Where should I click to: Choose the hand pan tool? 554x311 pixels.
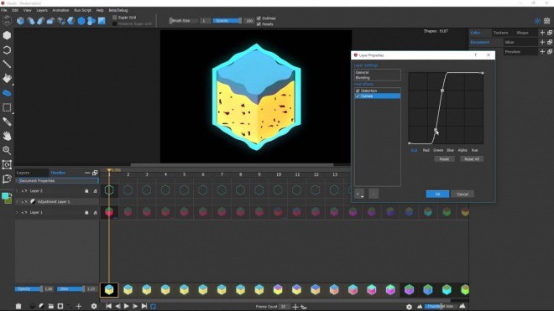pyautogui.click(x=7, y=136)
